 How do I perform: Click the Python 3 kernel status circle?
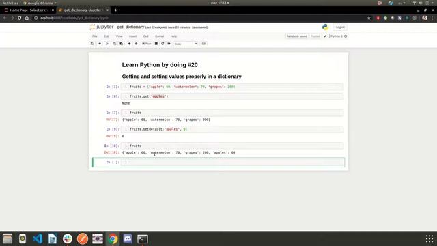click(x=346, y=36)
